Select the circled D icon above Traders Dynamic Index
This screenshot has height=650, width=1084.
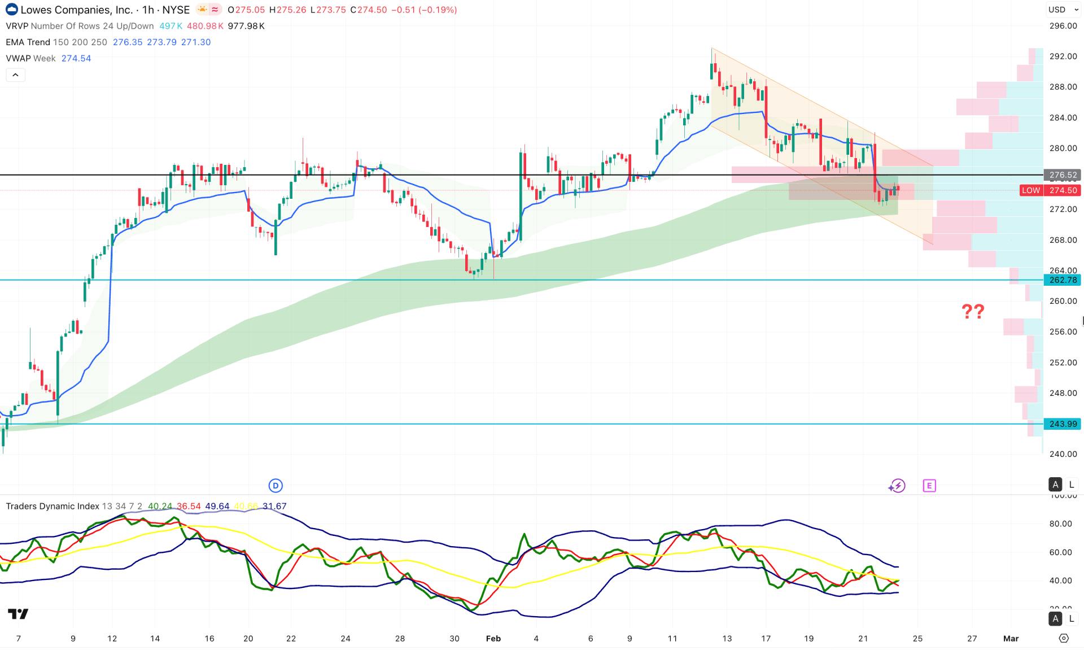click(275, 485)
